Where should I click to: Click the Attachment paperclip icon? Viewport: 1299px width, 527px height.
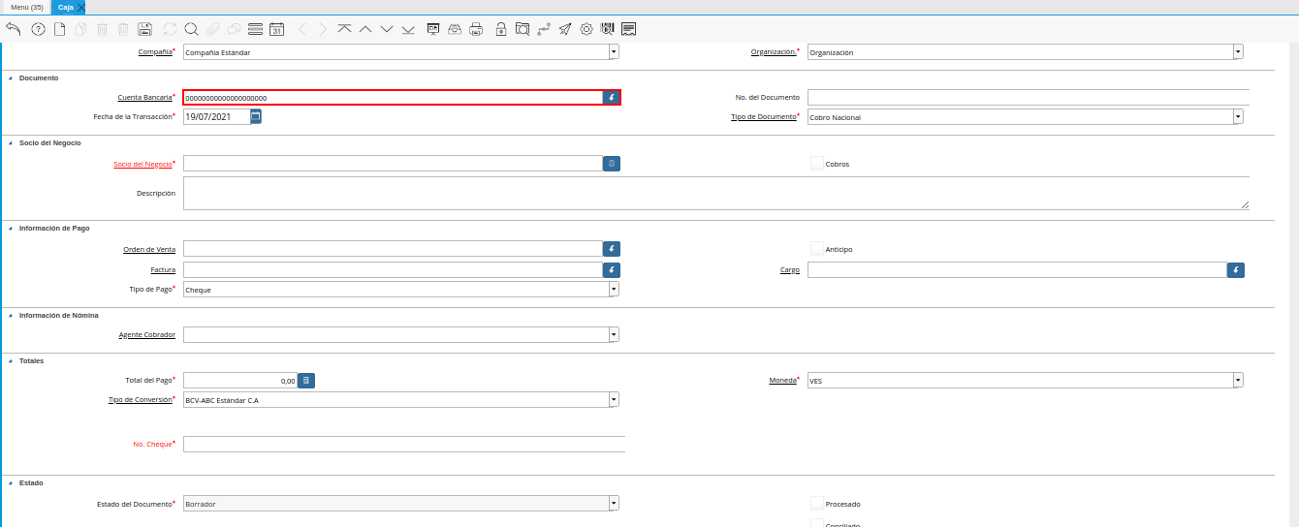(x=212, y=29)
